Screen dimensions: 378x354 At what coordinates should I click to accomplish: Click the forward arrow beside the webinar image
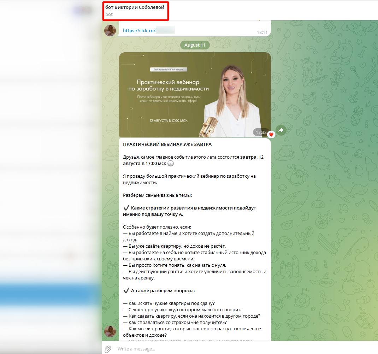tap(281, 130)
